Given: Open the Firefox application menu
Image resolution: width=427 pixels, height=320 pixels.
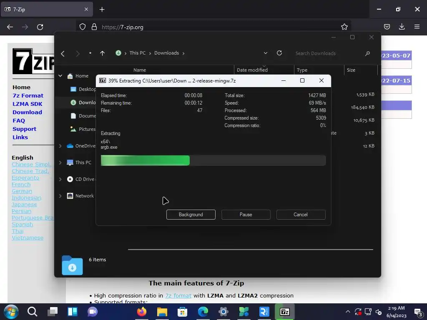Looking at the screenshot, I should click(417, 27).
